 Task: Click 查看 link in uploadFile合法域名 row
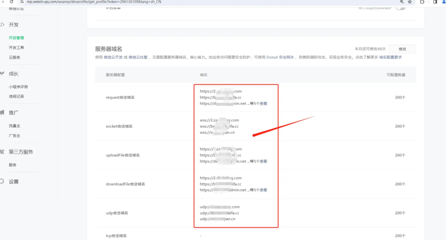coord(263,162)
